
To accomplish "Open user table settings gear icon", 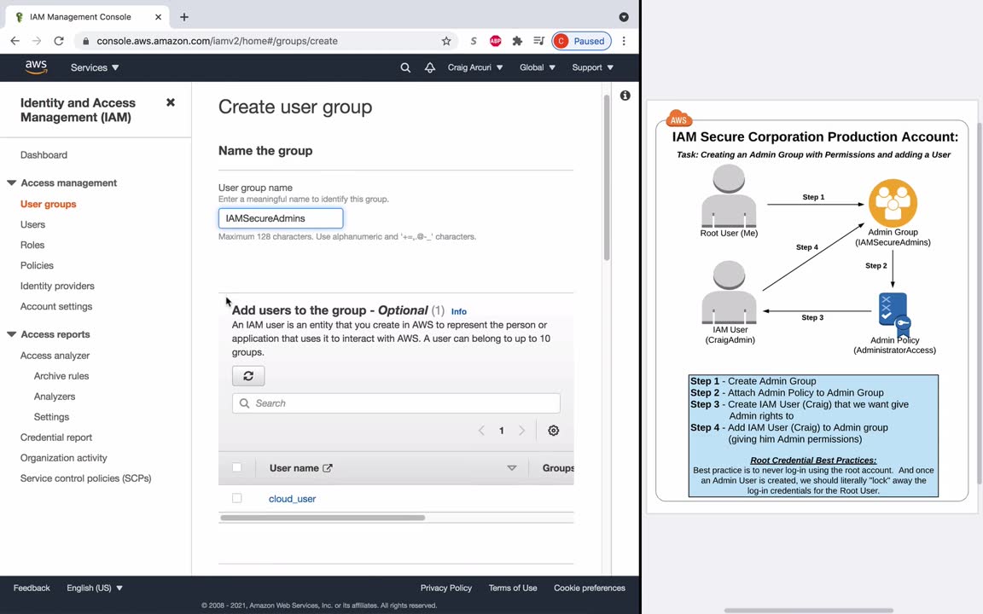I will (554, 431).
